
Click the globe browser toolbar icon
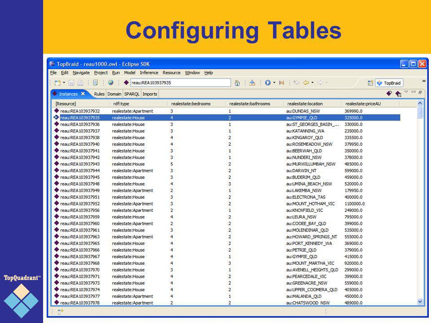[x=110, y=83]
